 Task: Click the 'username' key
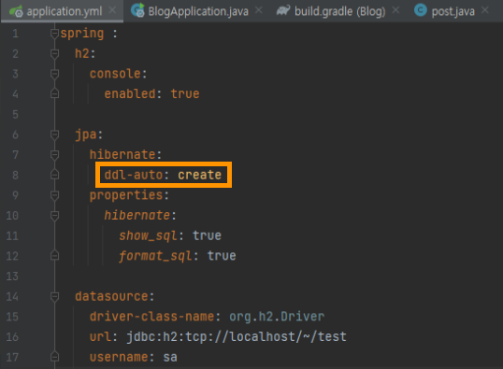tap(119, 357)
